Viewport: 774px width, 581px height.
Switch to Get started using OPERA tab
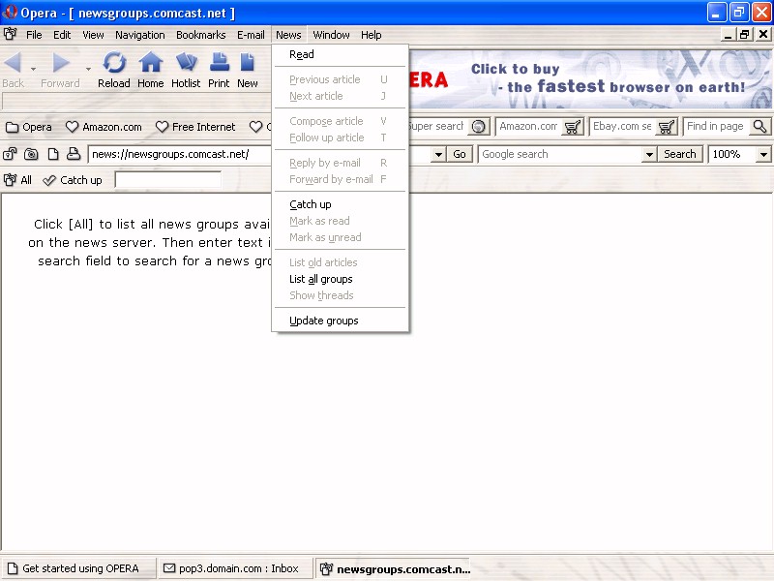79,568
